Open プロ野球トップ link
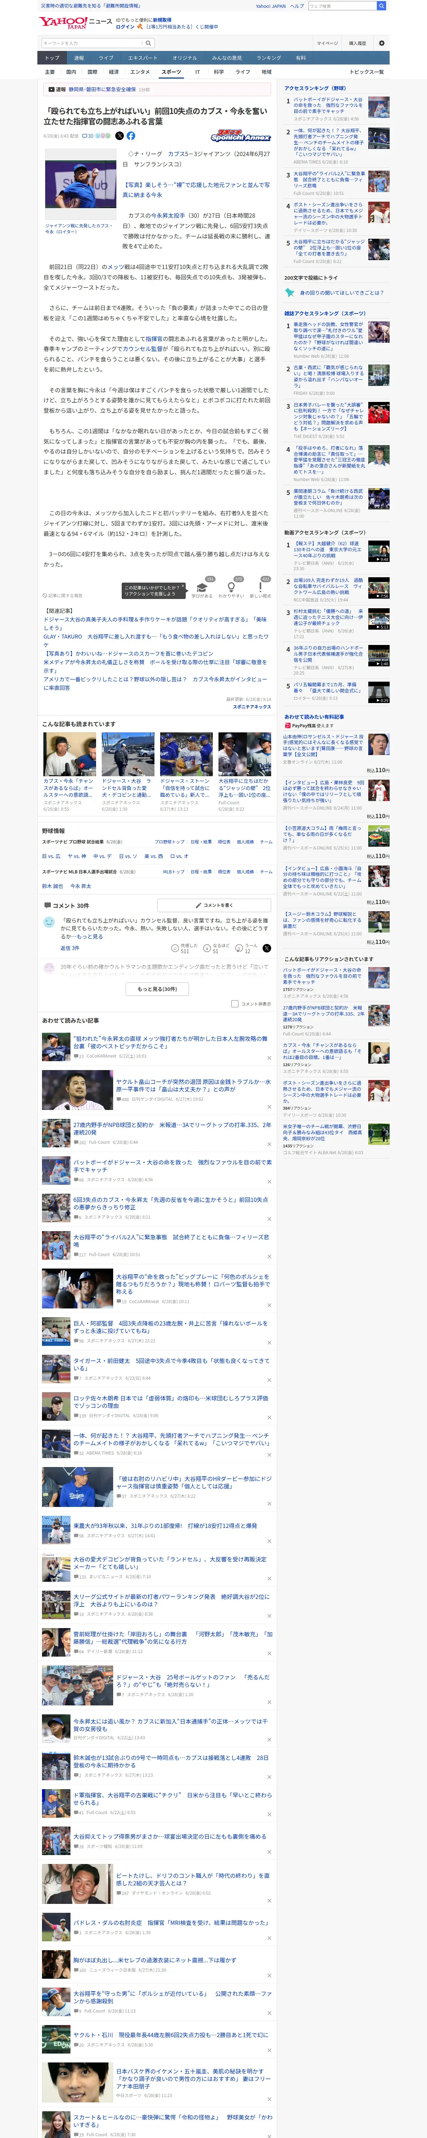 coord(169,842)
